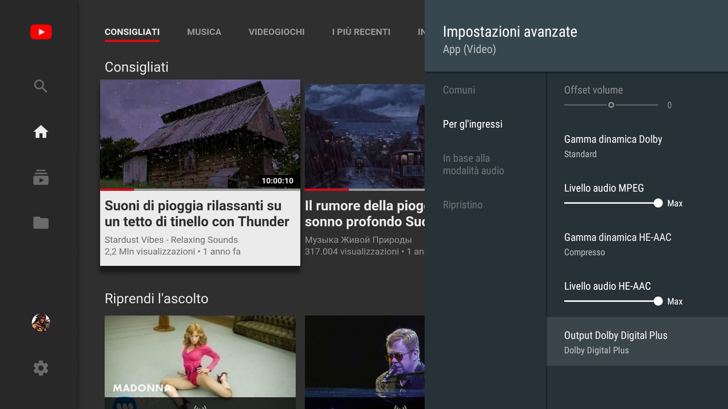The width and height of the screenshot is (728, 409).
Task: Open the Gamma dinamica HE-AAC setting
Action: (x=618, y=244)
